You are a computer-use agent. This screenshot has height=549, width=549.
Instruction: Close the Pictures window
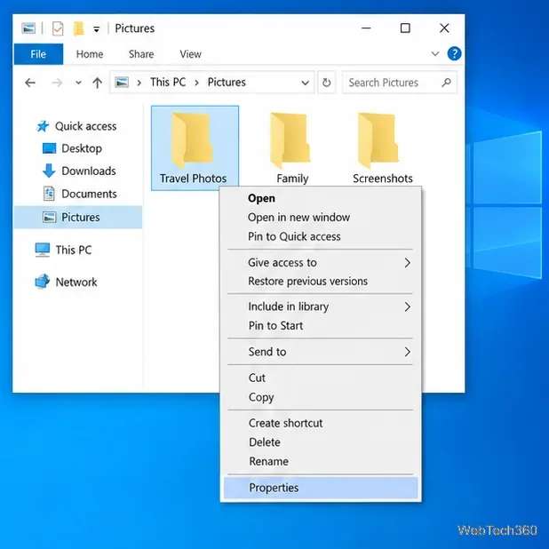click(x=444, y=28)
